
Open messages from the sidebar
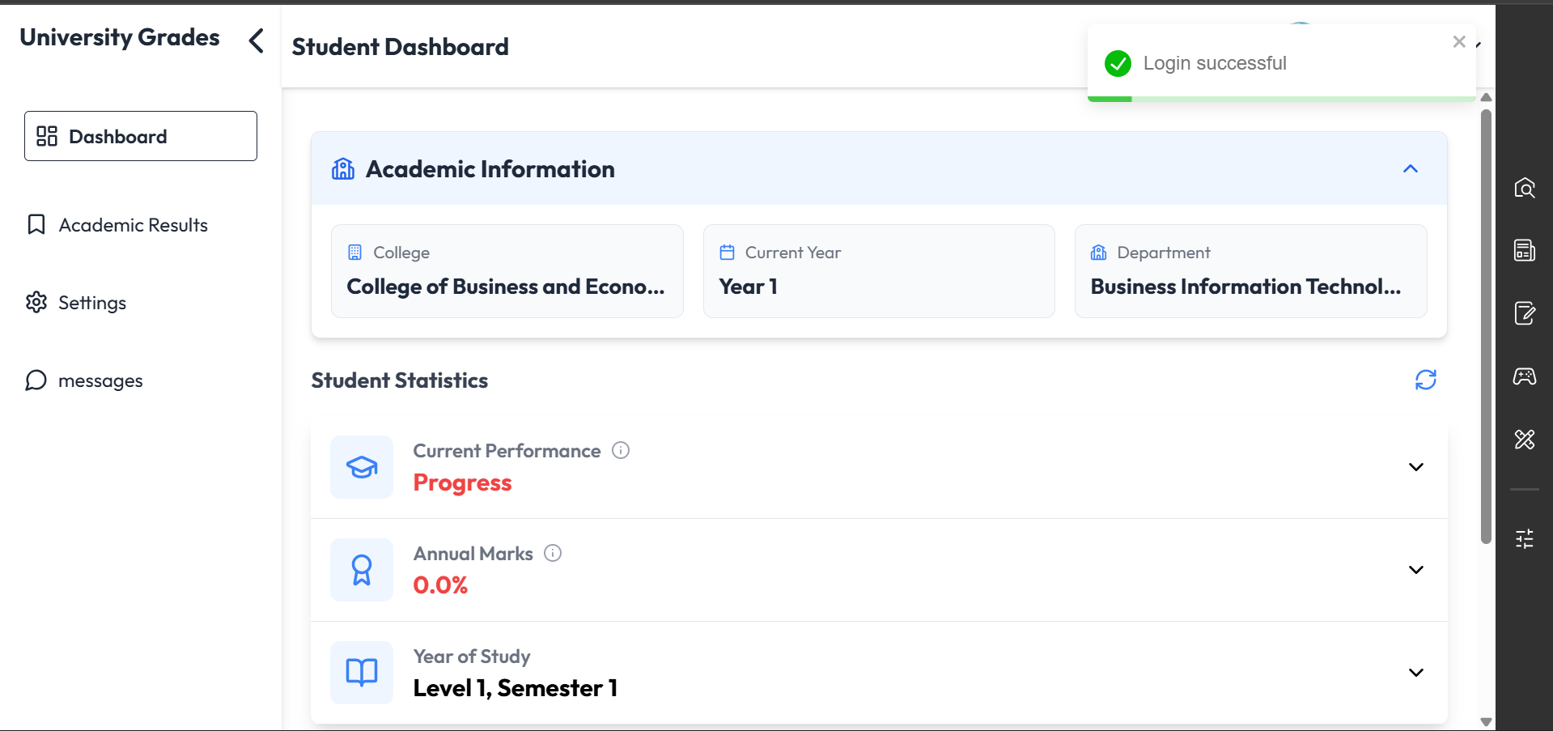coord(84,380)
